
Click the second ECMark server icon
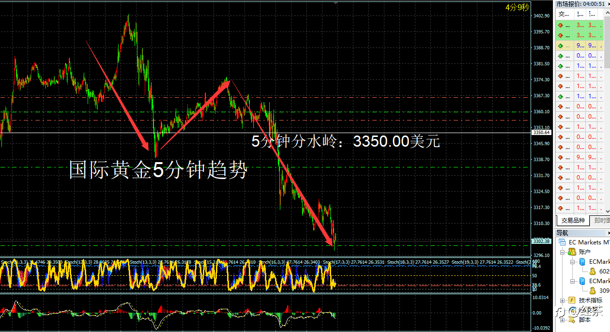[x=582, y=281]
